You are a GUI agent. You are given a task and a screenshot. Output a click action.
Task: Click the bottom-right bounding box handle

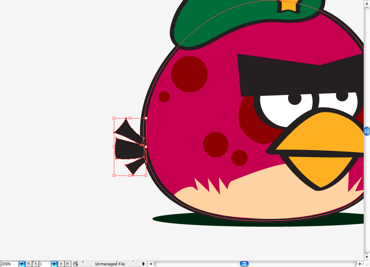click(146, 175)
